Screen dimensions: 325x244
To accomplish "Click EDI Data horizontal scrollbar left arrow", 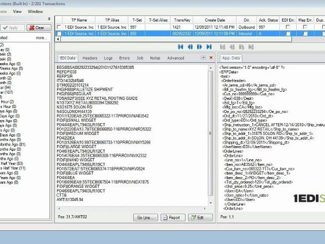I will pyautogui.click(x=59, y=208).
